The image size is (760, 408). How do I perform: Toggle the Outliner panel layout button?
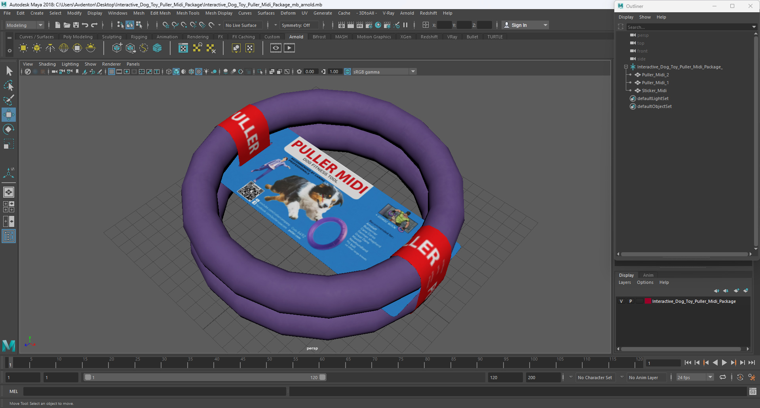click(9, 236)
